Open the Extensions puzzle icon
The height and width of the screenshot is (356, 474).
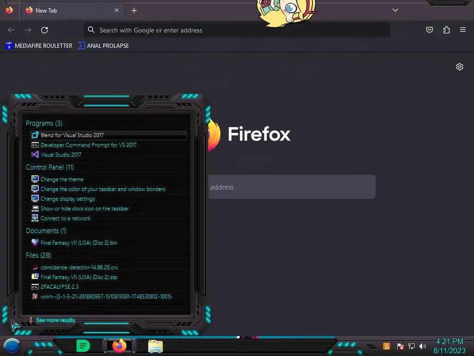click(446, 30)
